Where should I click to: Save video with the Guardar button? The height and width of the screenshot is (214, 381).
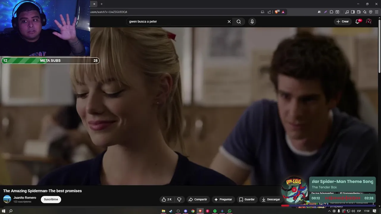(x=247, y=199)
